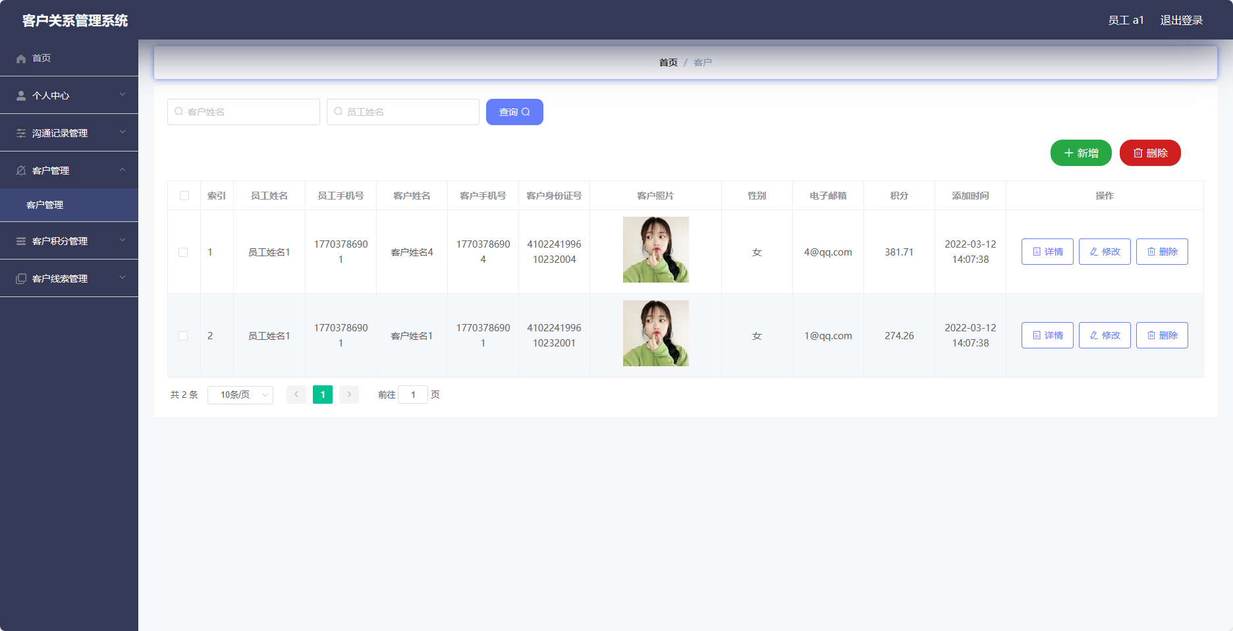Click the 客户姓名 search input field
This screenshot has height=631, width=1233.
(x=244, y=112)
